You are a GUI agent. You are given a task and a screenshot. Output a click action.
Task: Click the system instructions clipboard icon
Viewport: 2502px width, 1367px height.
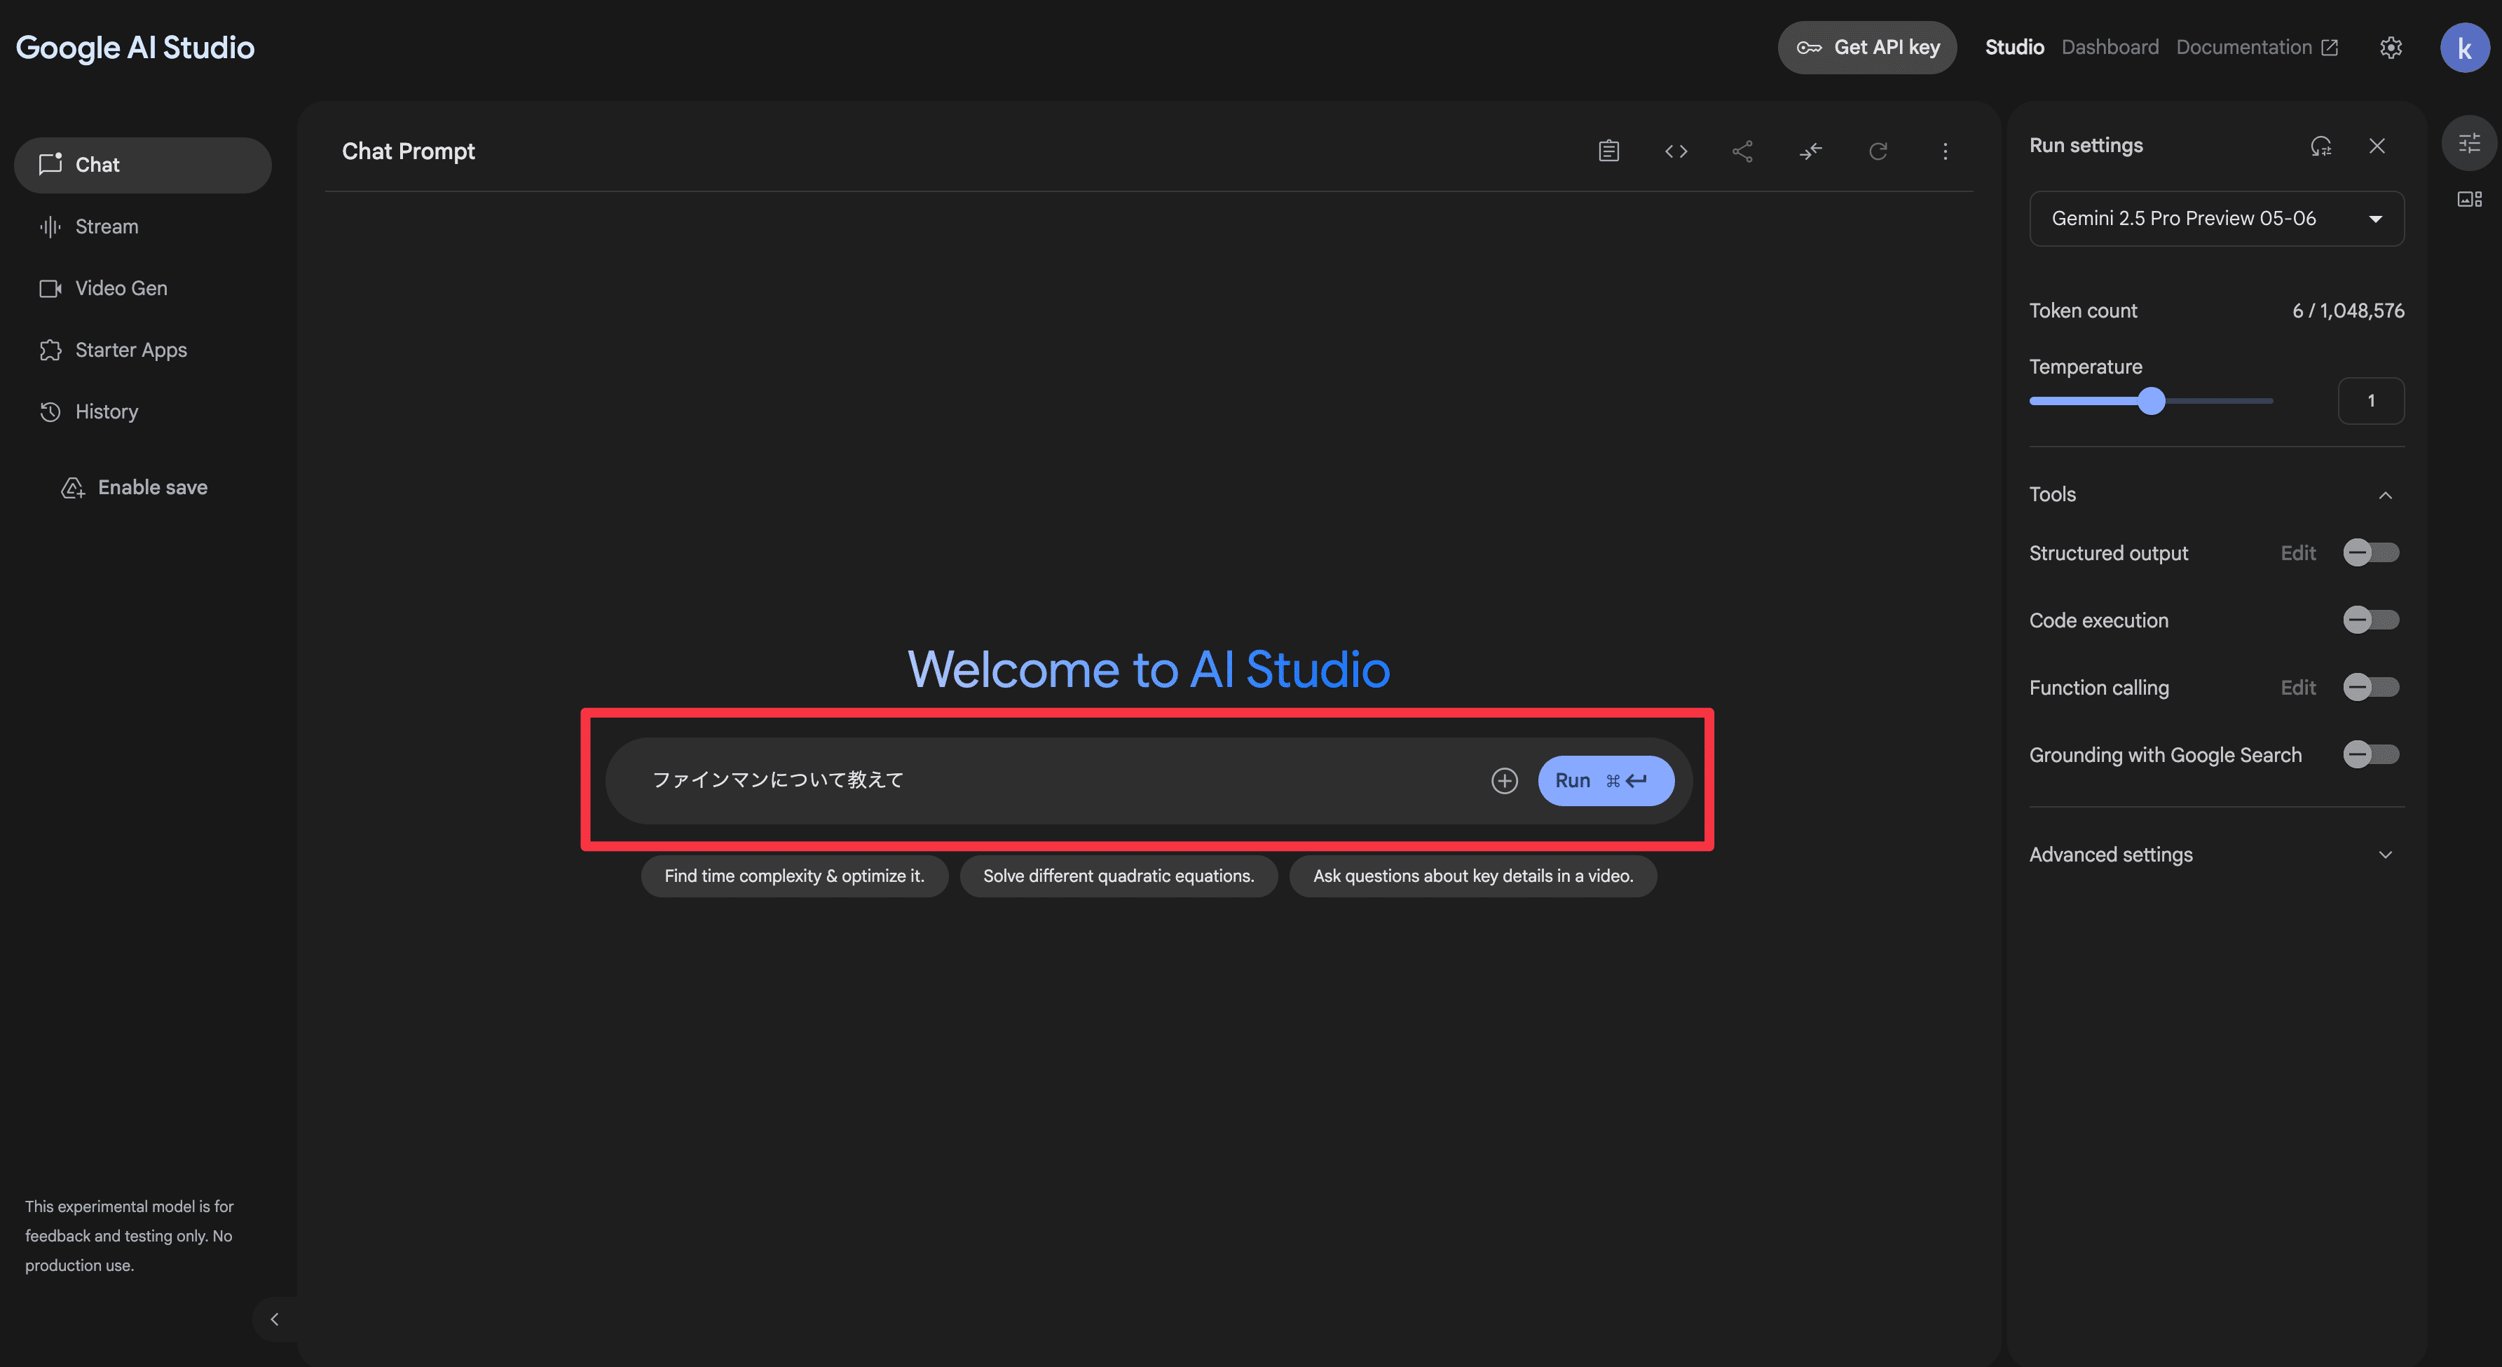(1608, 151)
